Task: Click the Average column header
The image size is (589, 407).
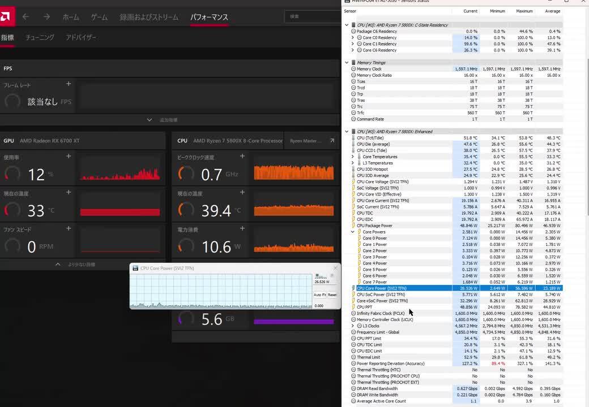Action: pos(553,11)
